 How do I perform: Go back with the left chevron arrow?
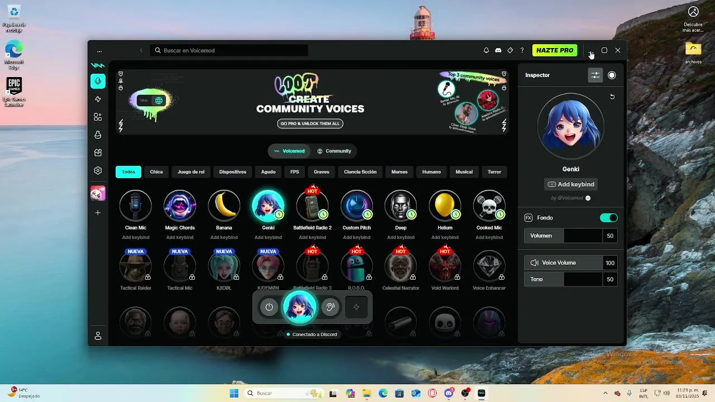coord(141,50)
